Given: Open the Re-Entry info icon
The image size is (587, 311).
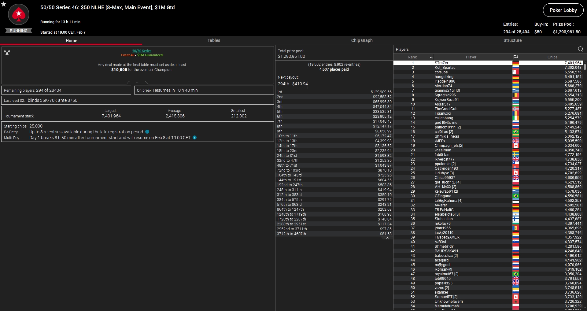Looking at the screenshot, I should click(x=147, y=132).
